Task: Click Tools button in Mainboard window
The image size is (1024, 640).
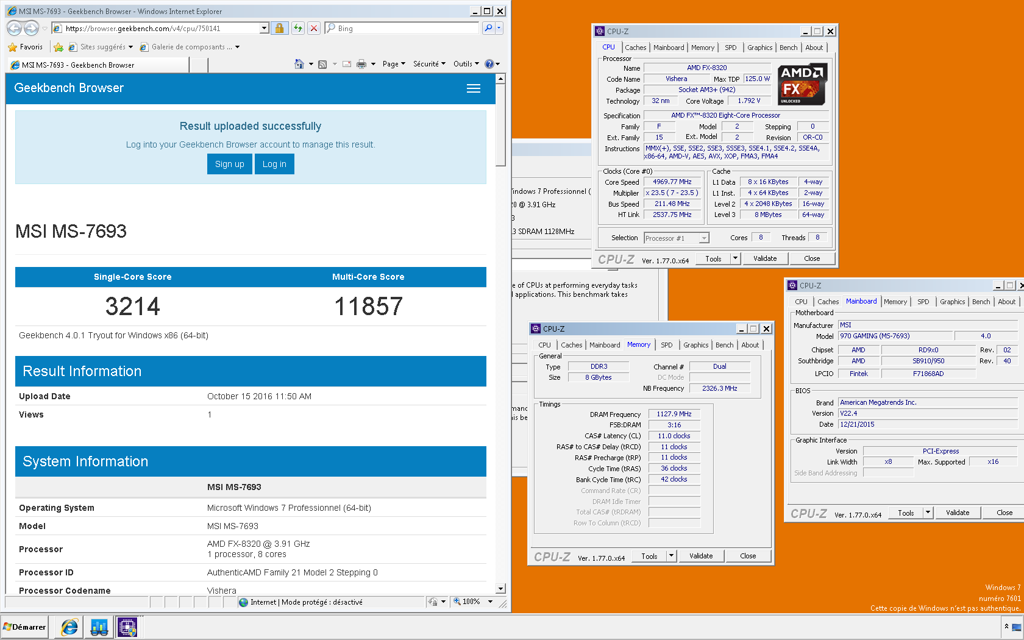Action: click(906, 513)
